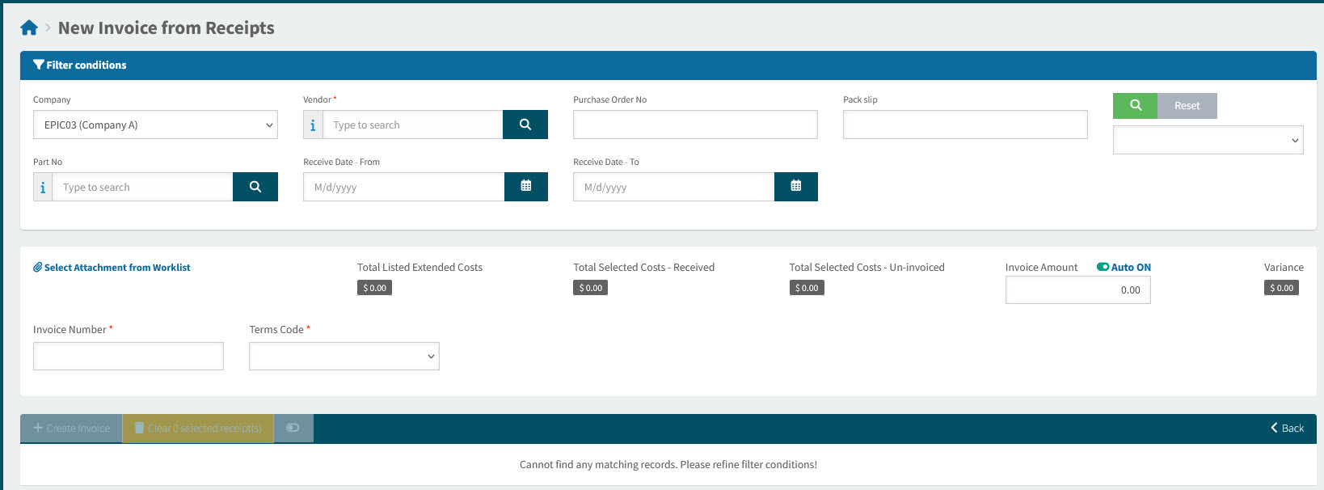Open Receive Date From calendar picker
Image resolution: width=1324 pixels, height=490 pixels.
[x=526, y=187]
